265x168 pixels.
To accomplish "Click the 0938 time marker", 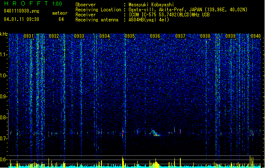I will pos(205,36).
